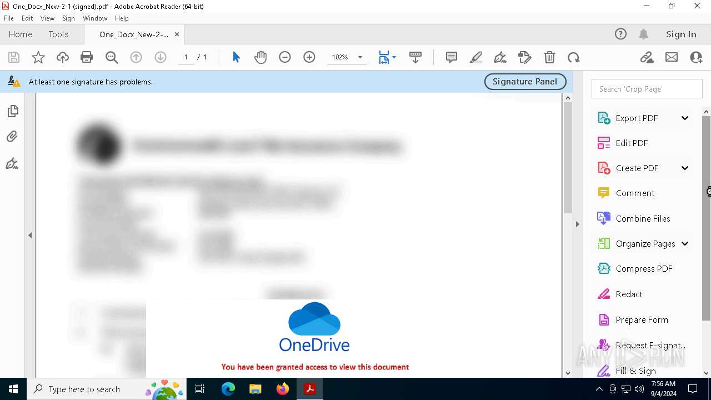Open Firefox from taskbar
This screenshot has width=711, height=400.
click(283, 389)
